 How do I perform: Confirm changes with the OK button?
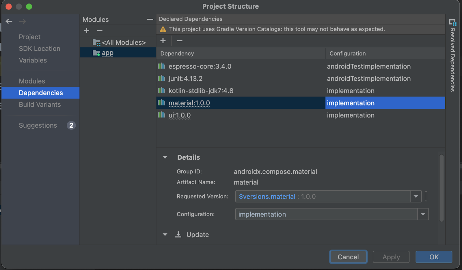tap(433, 257)
